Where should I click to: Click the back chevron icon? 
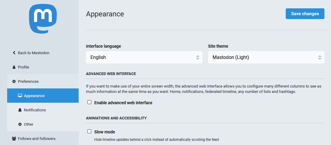[14, 53]
